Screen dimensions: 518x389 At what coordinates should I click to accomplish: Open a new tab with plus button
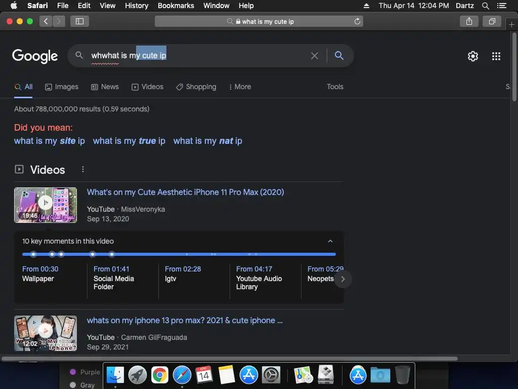coord(511,24)
